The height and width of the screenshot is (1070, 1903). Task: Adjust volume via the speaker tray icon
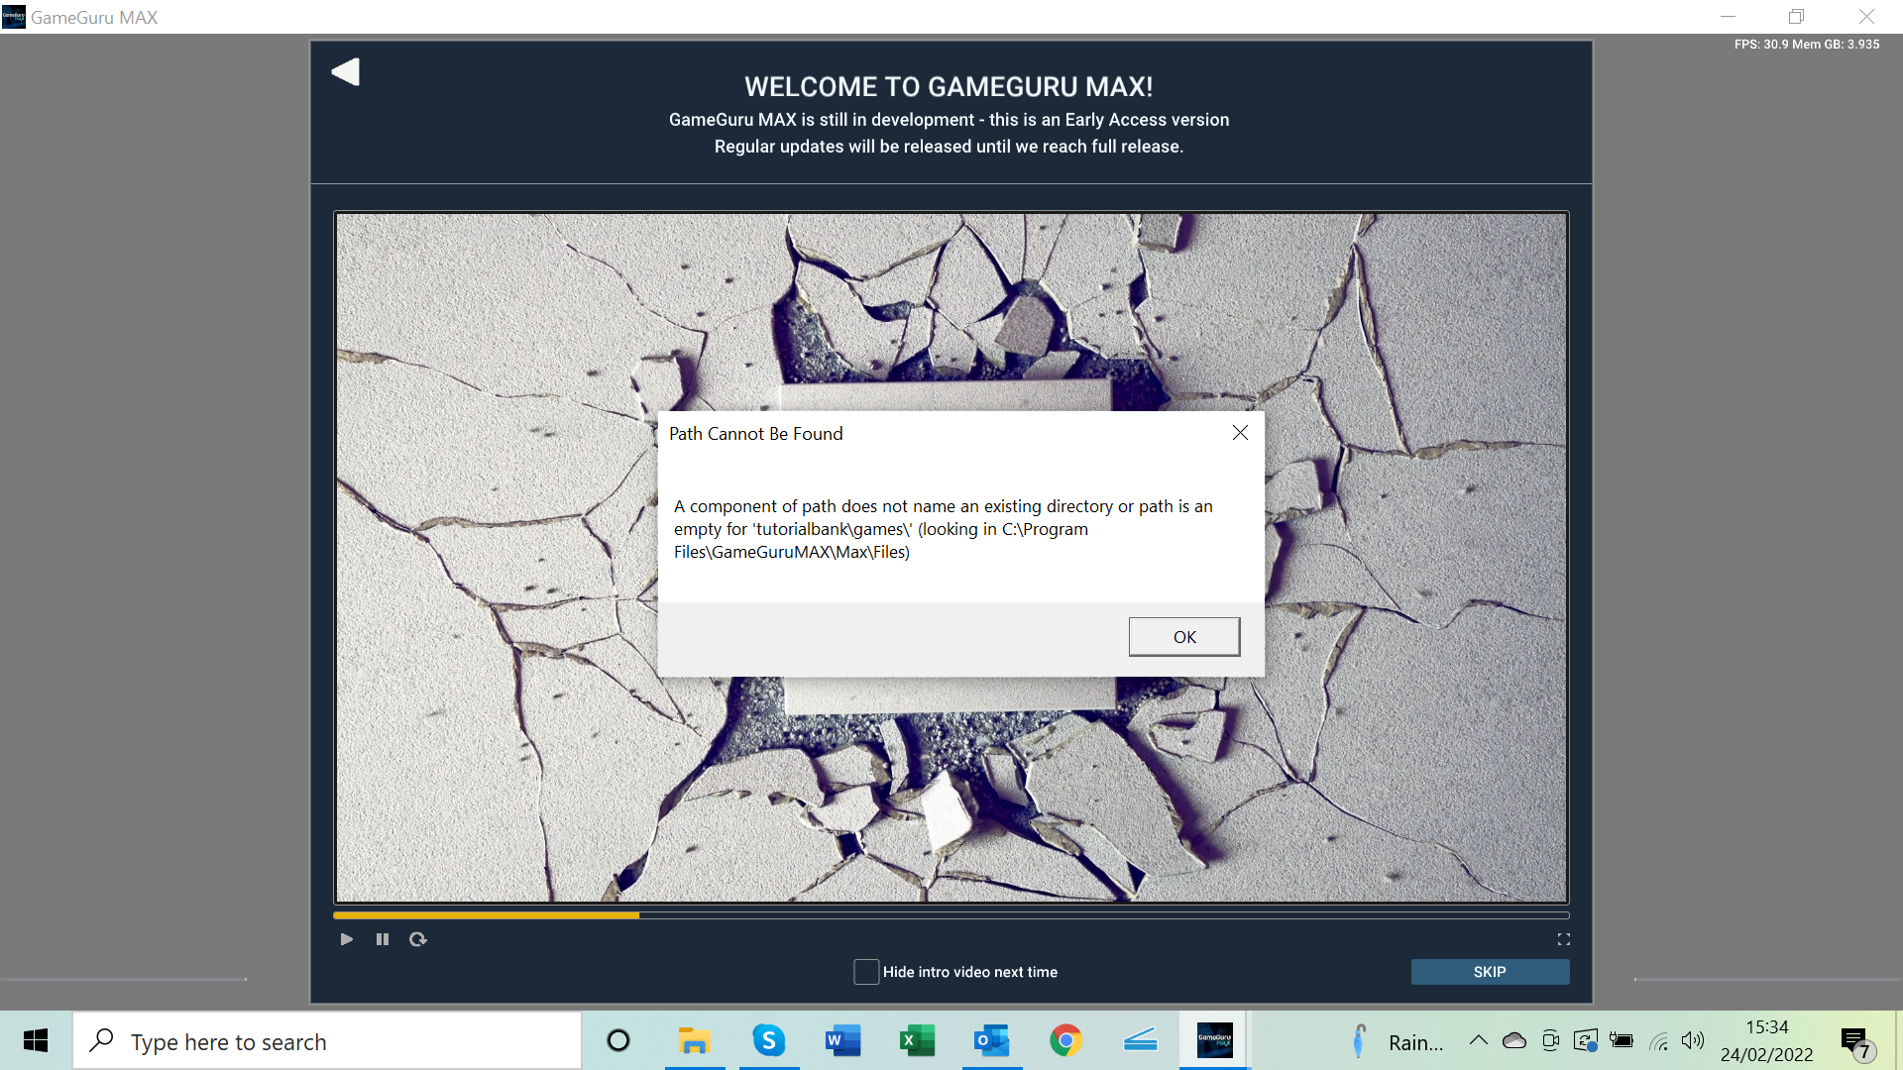(x=1693, y=1040)
